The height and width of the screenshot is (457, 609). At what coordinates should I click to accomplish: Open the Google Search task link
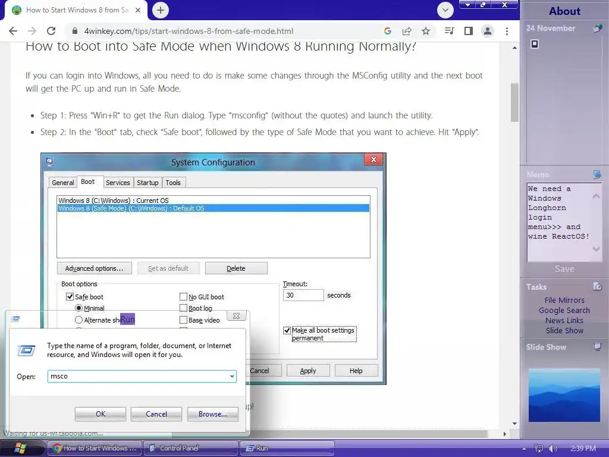point(564,310)
